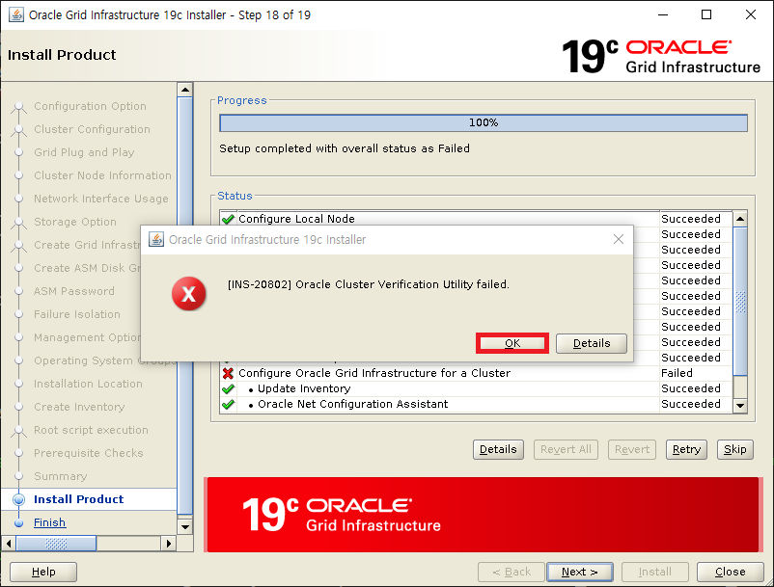774x587 pixels.
Task: Click the sidebar scroll down arrow
Action: [x=185, y=526]
